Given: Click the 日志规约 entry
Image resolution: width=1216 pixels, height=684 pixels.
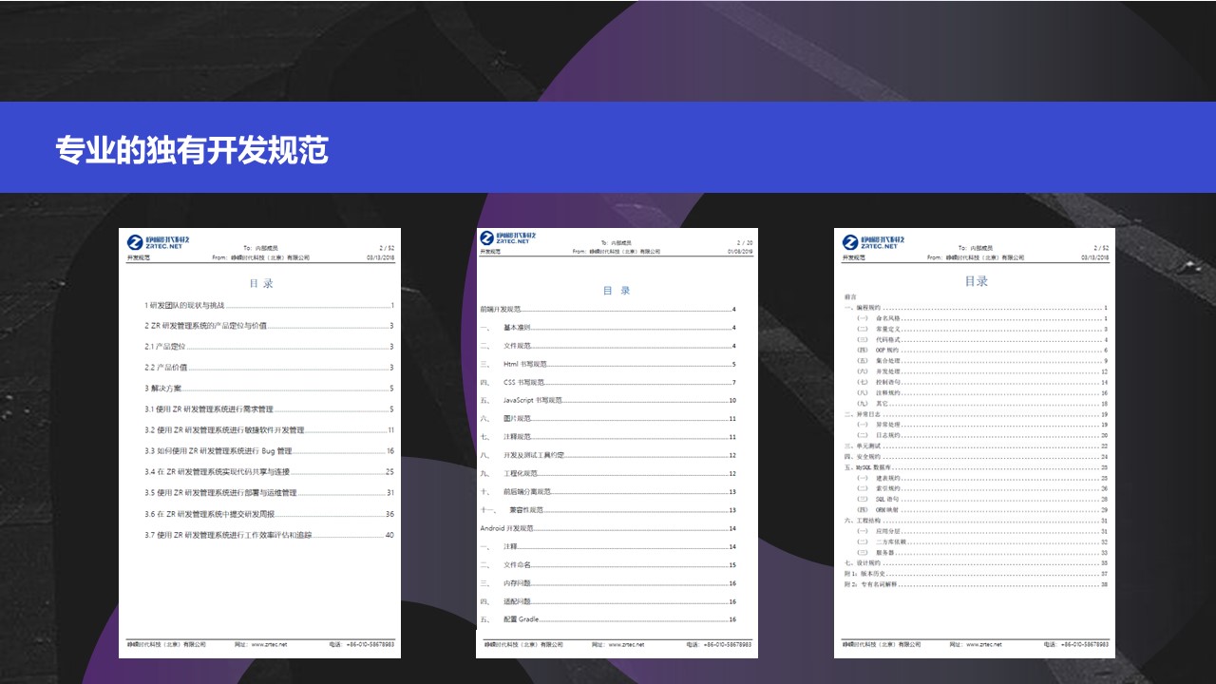Looking at the screenshot, I should click(982, 435).
